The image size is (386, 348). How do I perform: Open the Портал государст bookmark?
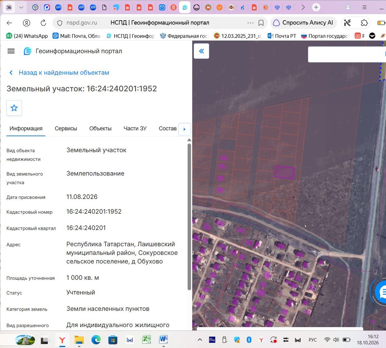pyautogui.click(x=325, y=36)
